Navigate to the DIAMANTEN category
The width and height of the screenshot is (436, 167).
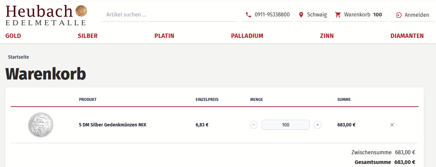(407, 36)
